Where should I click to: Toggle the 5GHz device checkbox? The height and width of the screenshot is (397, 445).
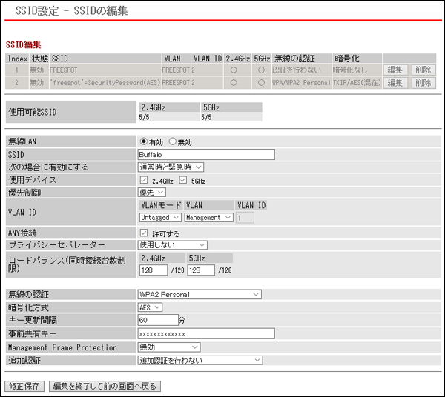click(182, 180)
